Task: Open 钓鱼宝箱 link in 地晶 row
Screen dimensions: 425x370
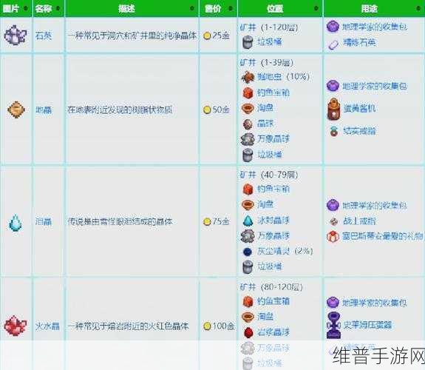Action: 273,92
